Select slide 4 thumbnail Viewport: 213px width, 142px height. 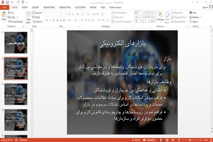click(x=16, y=120)
